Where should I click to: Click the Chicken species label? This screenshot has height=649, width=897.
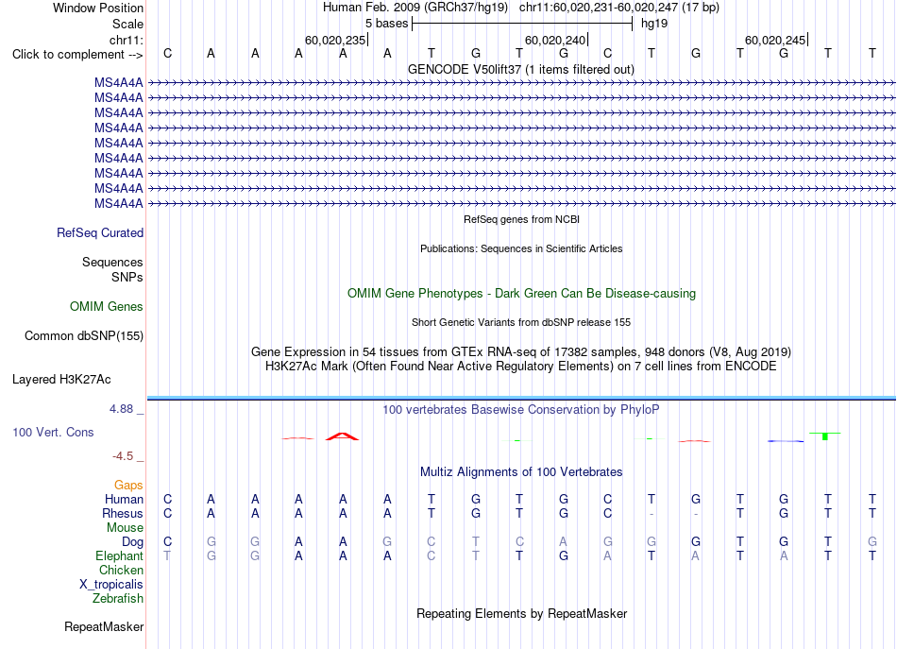pyautogui.click(x=121, y=570)
